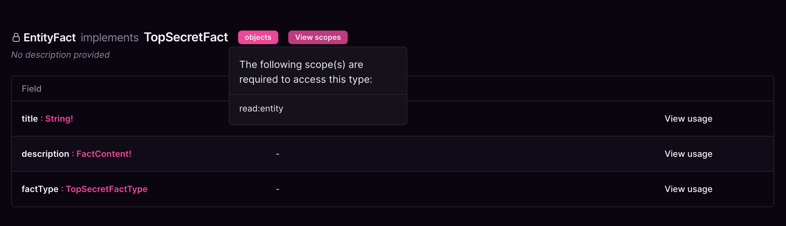Click the title field name

point(29,119)
